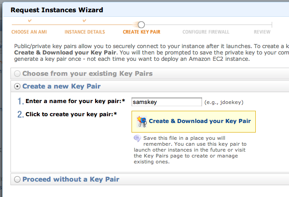The image size is (289, 197).
Task: Go back to the Choose an AMI step
Action: 29,32
